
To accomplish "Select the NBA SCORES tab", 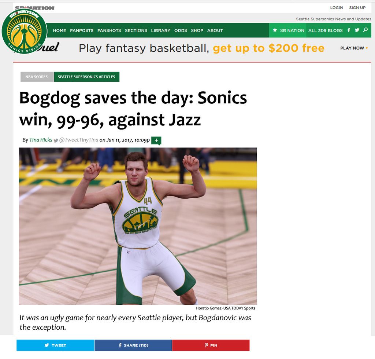I will tap(37, 77).
